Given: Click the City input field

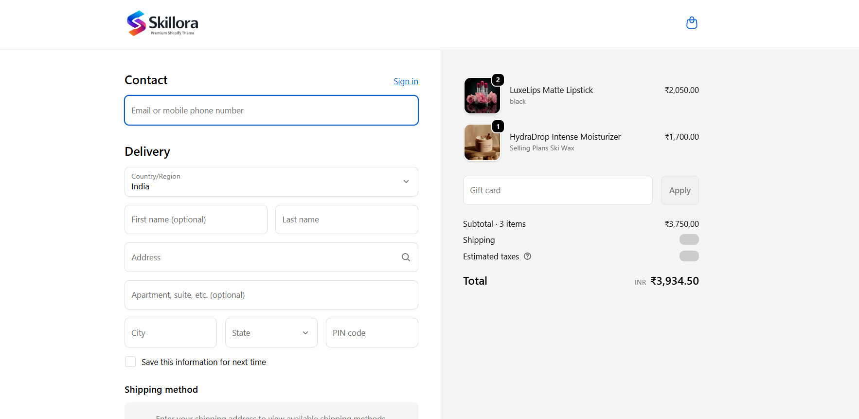Looking at the screenshot, I should pyautogui.click(x=170, y=333).
